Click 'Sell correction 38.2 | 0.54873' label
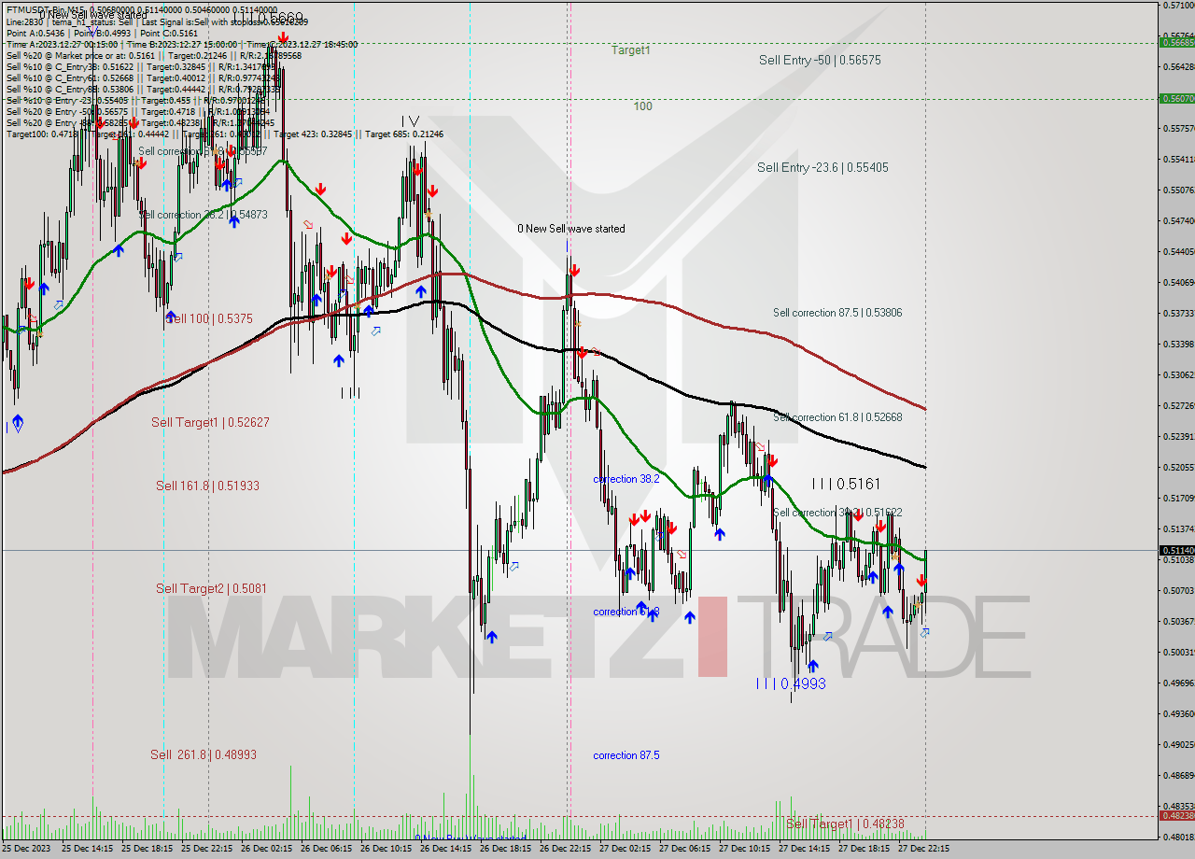1195x859 pixels. click(204, 215)
